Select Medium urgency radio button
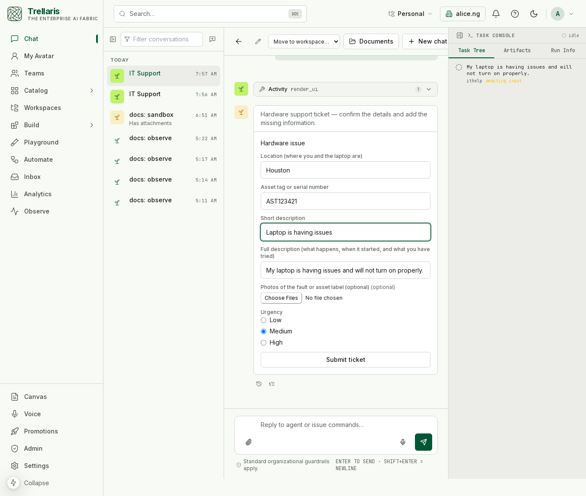 264,332
